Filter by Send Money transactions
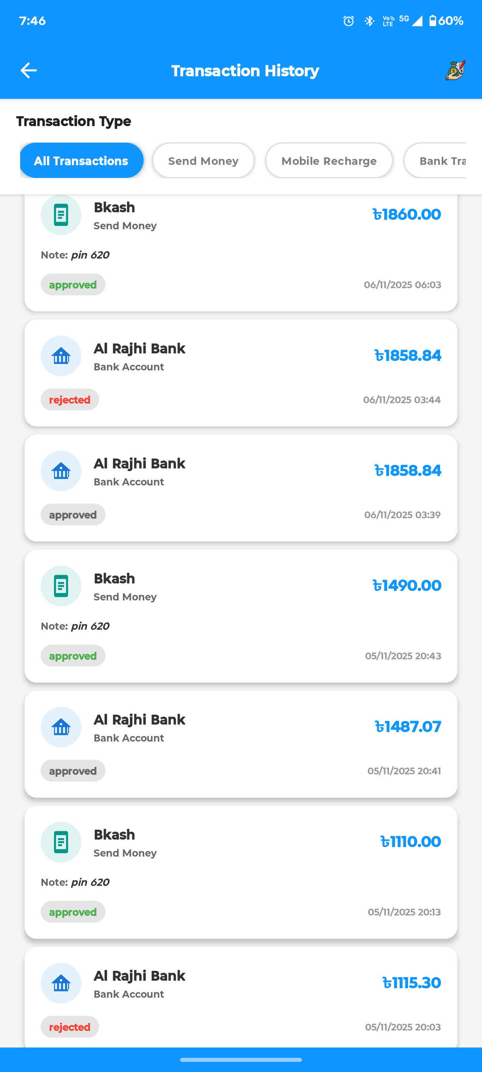This screenshot has width=482, height=1072. tap(203, 160)
